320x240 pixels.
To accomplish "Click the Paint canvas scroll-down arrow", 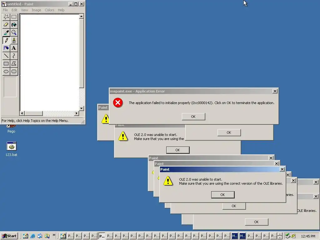I will point(81,108).
